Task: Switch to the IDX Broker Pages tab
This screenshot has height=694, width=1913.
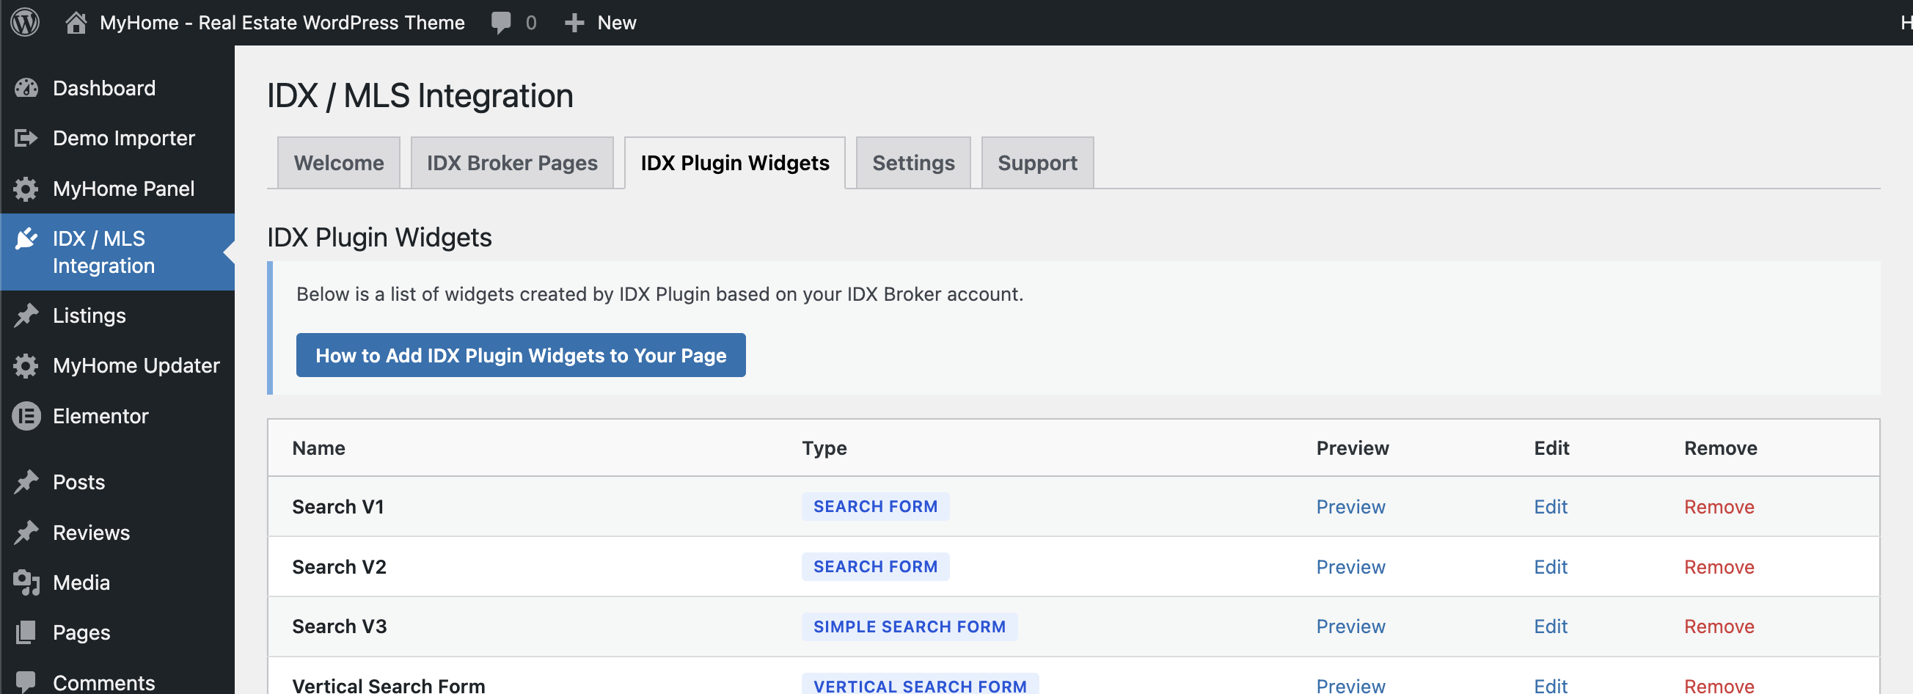Action: point(512,163)
